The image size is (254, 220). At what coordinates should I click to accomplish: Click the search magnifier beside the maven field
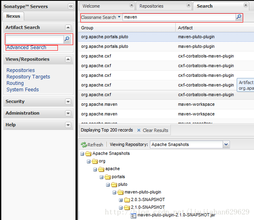pyautogui.click(x=239, y=17)
